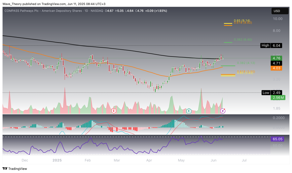Click the Jun label on time axis
292x173 pixels.
point(213,160)
